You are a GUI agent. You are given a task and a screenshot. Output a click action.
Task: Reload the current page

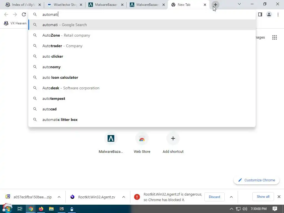pos(24,14)
